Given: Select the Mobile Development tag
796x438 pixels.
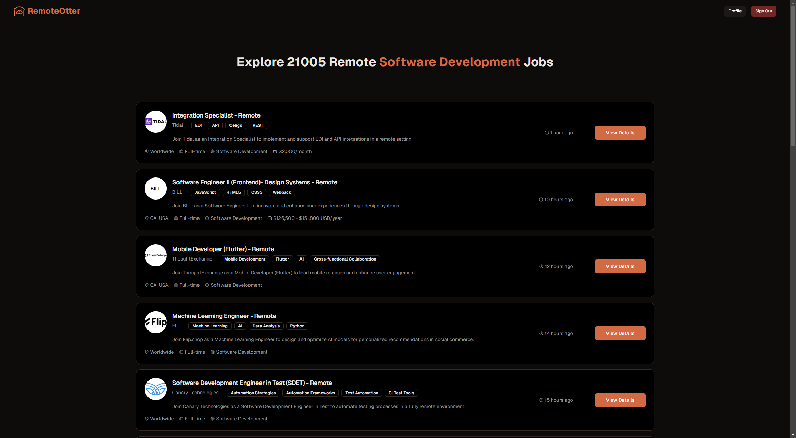Looking at the screenshot, I should point(245,259).
